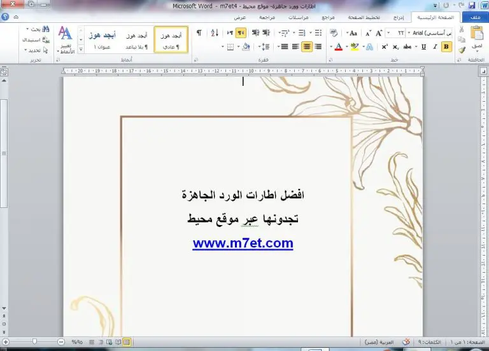Set left-to-right text direction
The height and width of the screenshot is (351, 489).
click(x=230, y=32)
